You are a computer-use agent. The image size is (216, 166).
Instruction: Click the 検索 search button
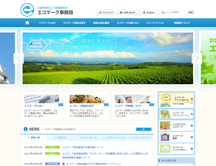click(191, 12)
